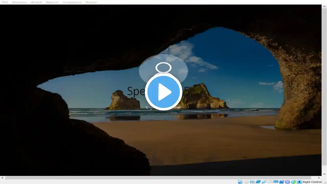Click the mouse integration status icon
The height and width of the screenshot is (184, 327).
pos(294,182)
